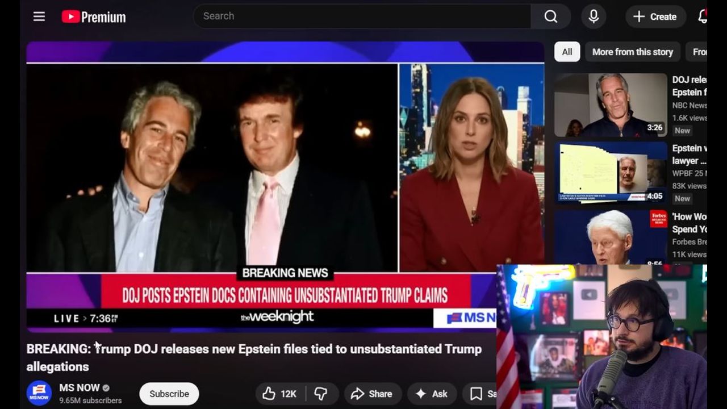
Task: Open the notifications bell
Action: pos(702,16)
